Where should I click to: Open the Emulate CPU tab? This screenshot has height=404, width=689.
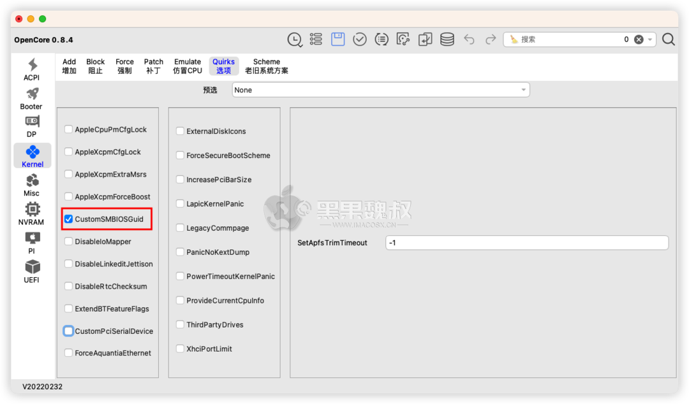coord(187,65)
